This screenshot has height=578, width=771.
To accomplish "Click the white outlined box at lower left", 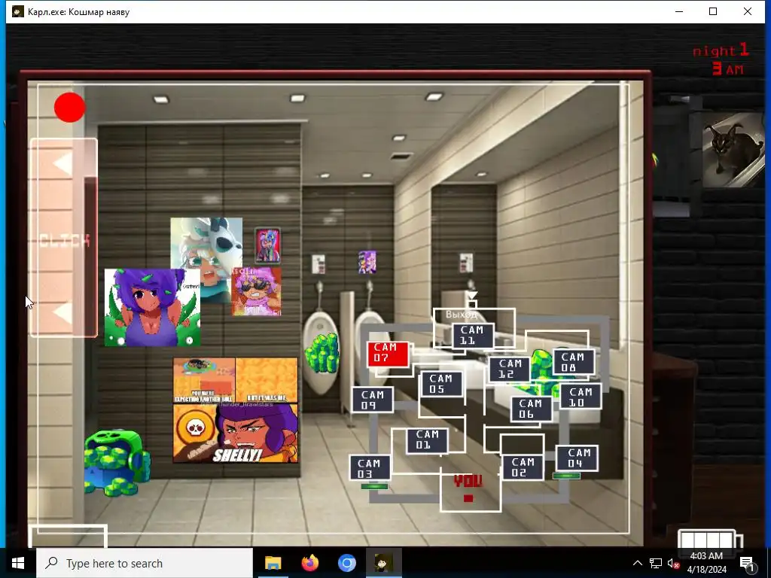I will click(69, 536).
